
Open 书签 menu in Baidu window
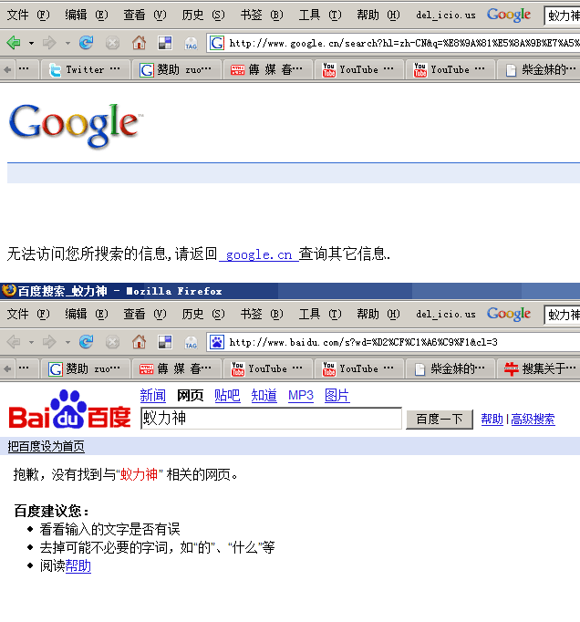(262, 314)
